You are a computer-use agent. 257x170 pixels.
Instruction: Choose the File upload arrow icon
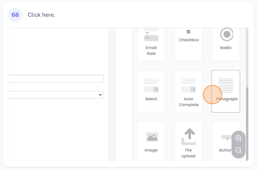188,137
